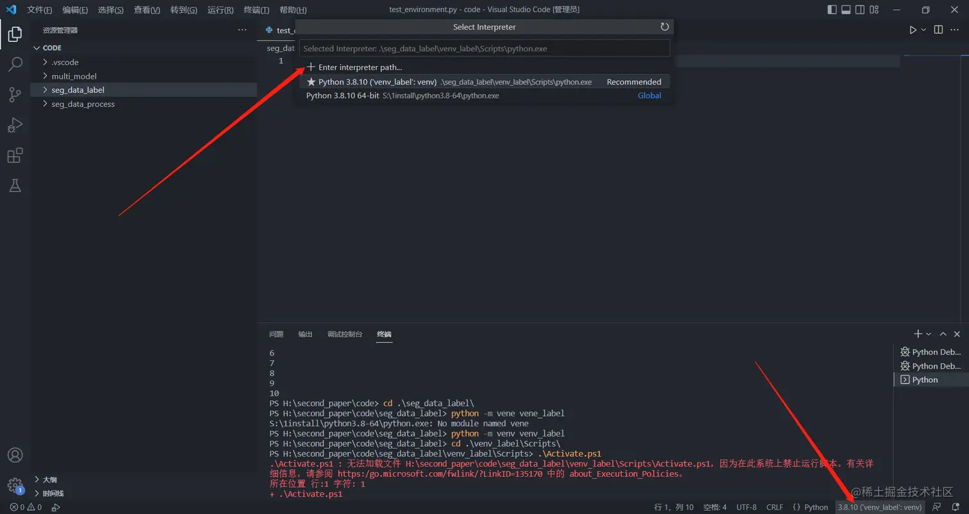Open the 终端(T) menu
Image resolution: width=969 pixels, height=514 pixels.
[x=256, y=10]
